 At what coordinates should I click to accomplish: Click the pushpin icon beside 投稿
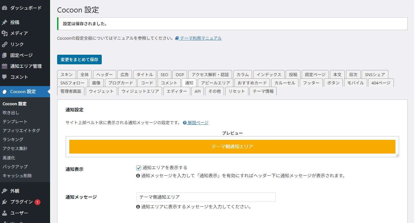pos(4,22)
